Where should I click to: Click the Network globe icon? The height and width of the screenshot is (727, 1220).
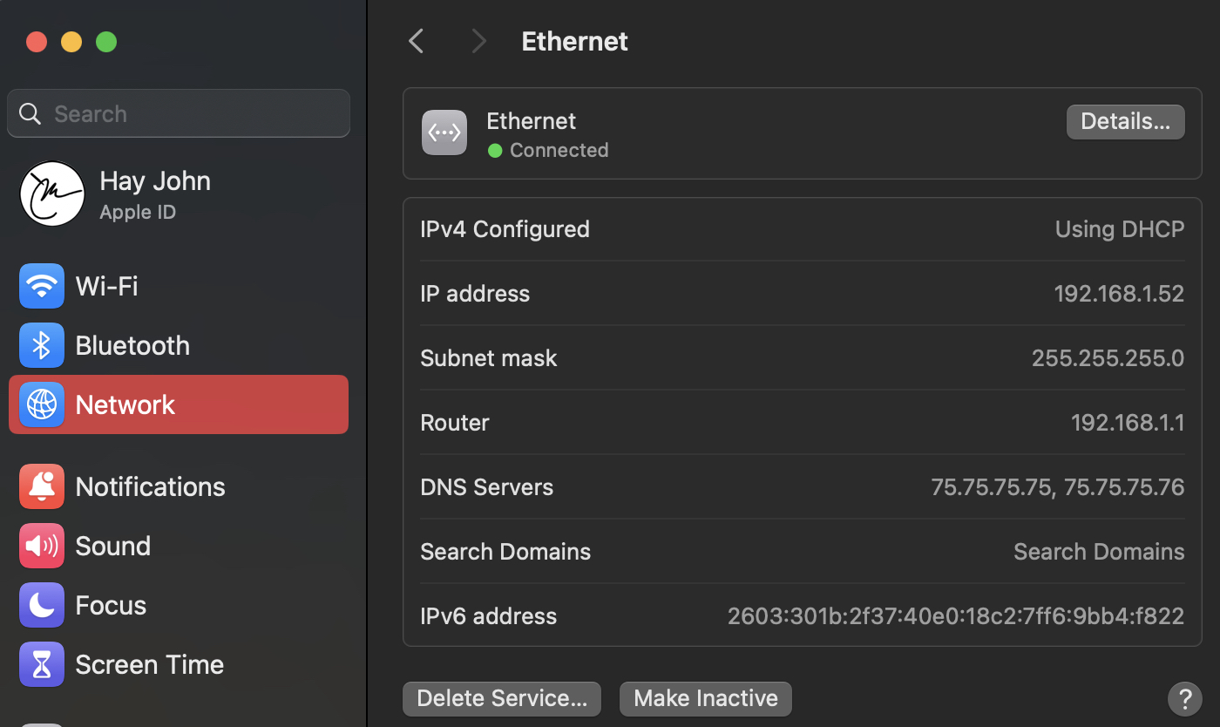[42, 404]
